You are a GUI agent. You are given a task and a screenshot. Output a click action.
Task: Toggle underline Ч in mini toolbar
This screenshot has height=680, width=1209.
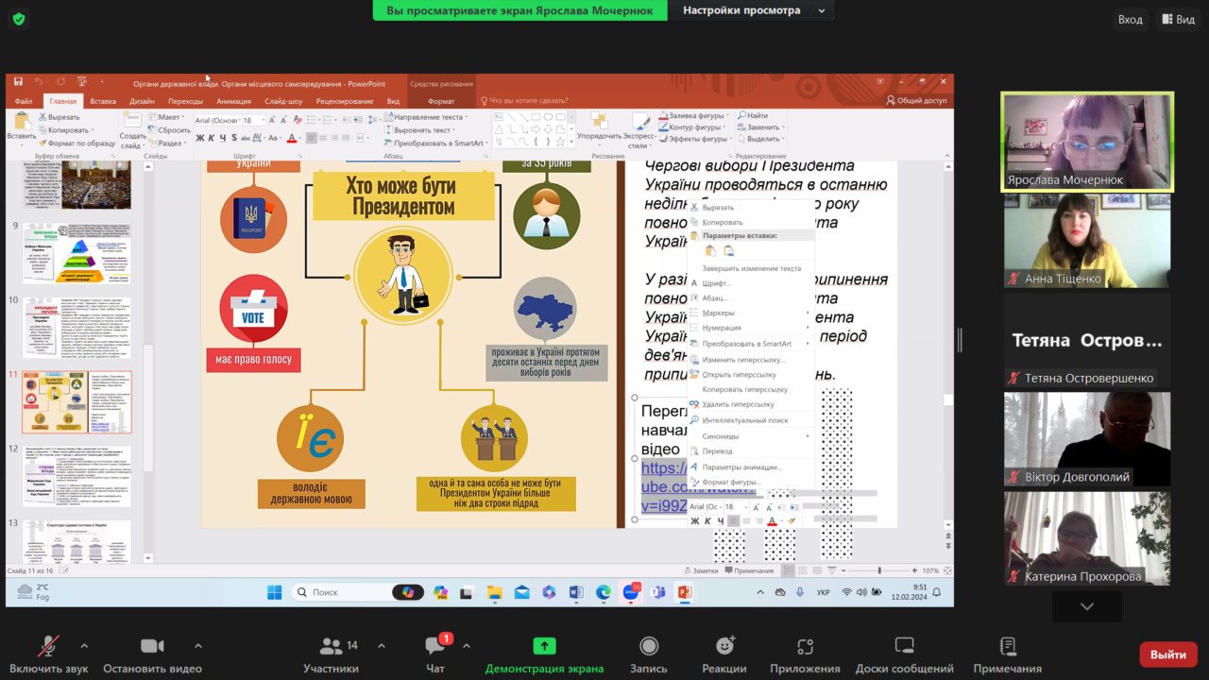coord(720,521)
